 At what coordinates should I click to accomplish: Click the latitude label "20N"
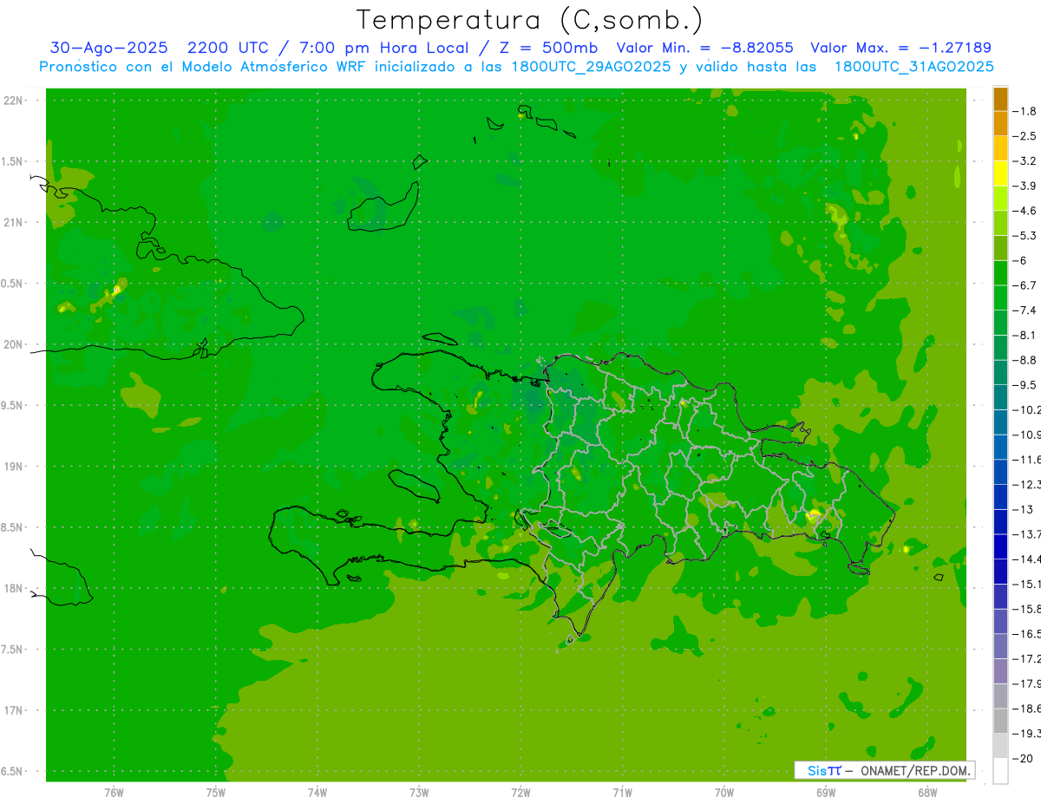coord(12,344)
